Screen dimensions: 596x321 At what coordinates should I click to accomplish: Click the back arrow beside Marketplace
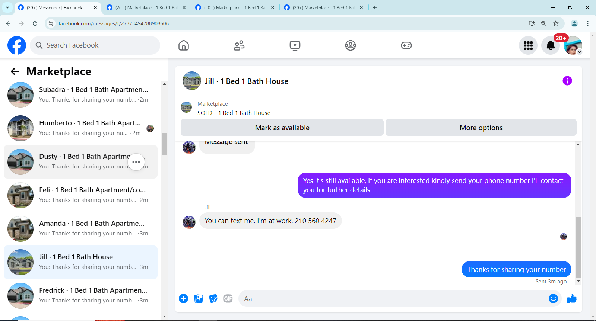coord(15,71)
